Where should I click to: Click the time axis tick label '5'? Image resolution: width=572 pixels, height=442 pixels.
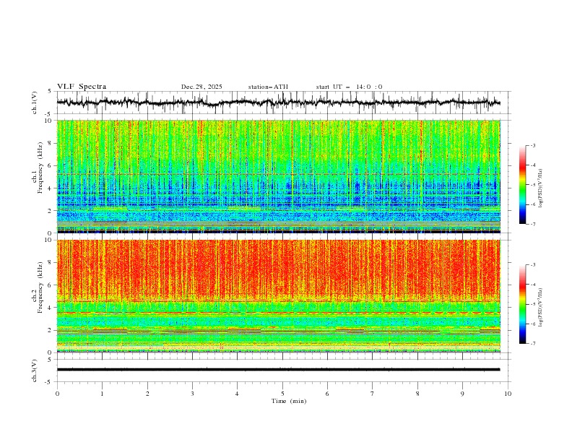pyautogui.click(x=282, y=394)
